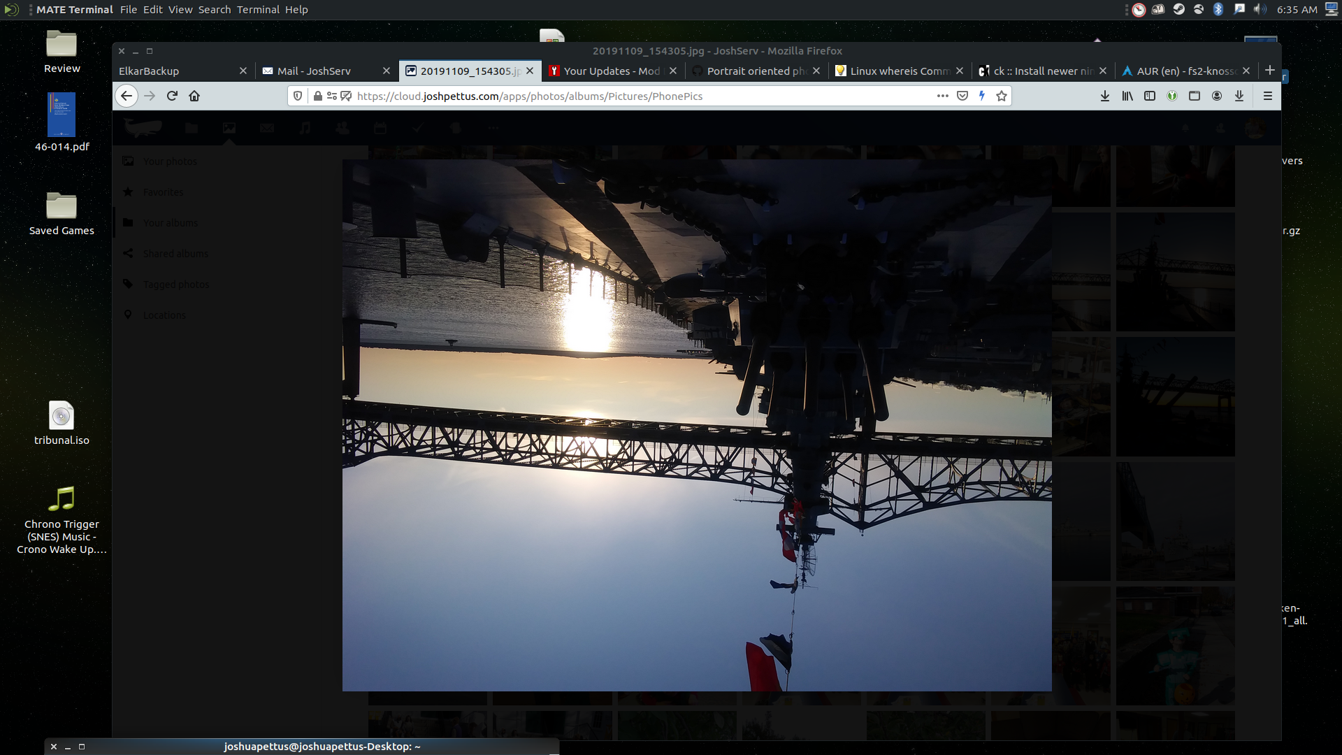Open site permissions icon in address bar
This screenshot has height=755, width=1342.
click(332, 96)
